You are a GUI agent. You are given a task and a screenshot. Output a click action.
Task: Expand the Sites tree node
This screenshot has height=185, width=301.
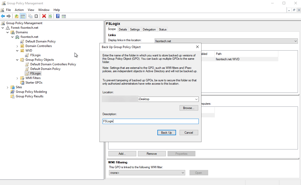click(7, 87)
